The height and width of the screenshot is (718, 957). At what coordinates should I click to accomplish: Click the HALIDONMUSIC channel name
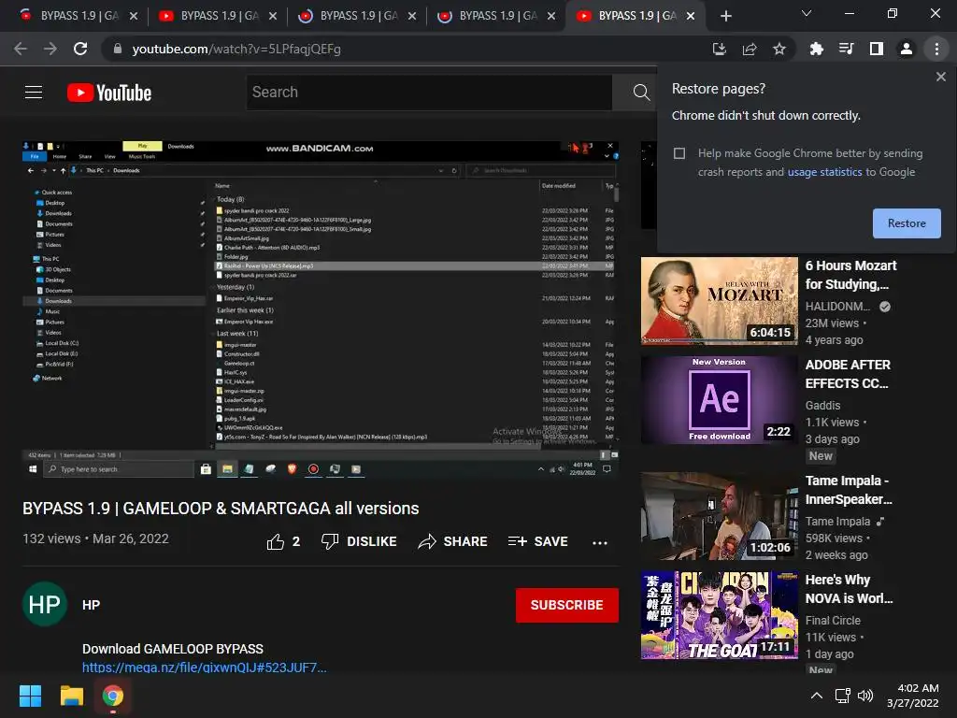[837, 307]
